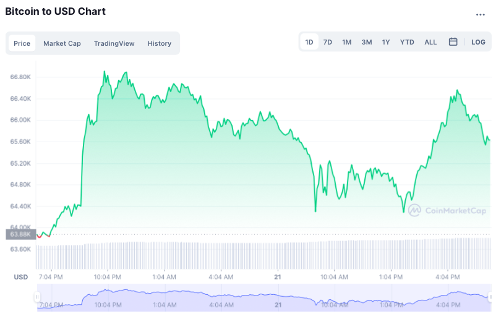Viewport: 501px width, 319px height.
Task: Open the three-dot more options menu
Action: pos(481,14)
